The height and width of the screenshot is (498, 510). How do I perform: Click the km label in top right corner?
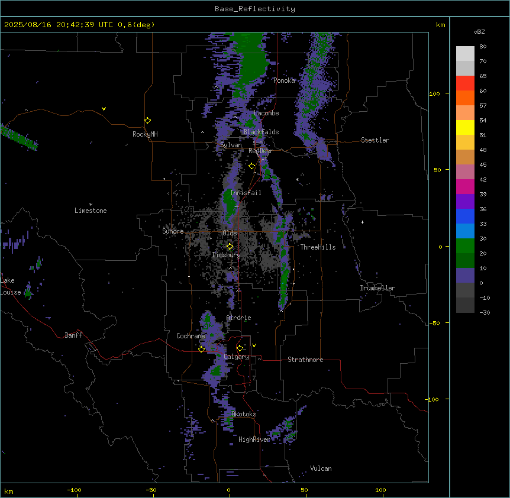pyautogui.click(x=440, y=25)
